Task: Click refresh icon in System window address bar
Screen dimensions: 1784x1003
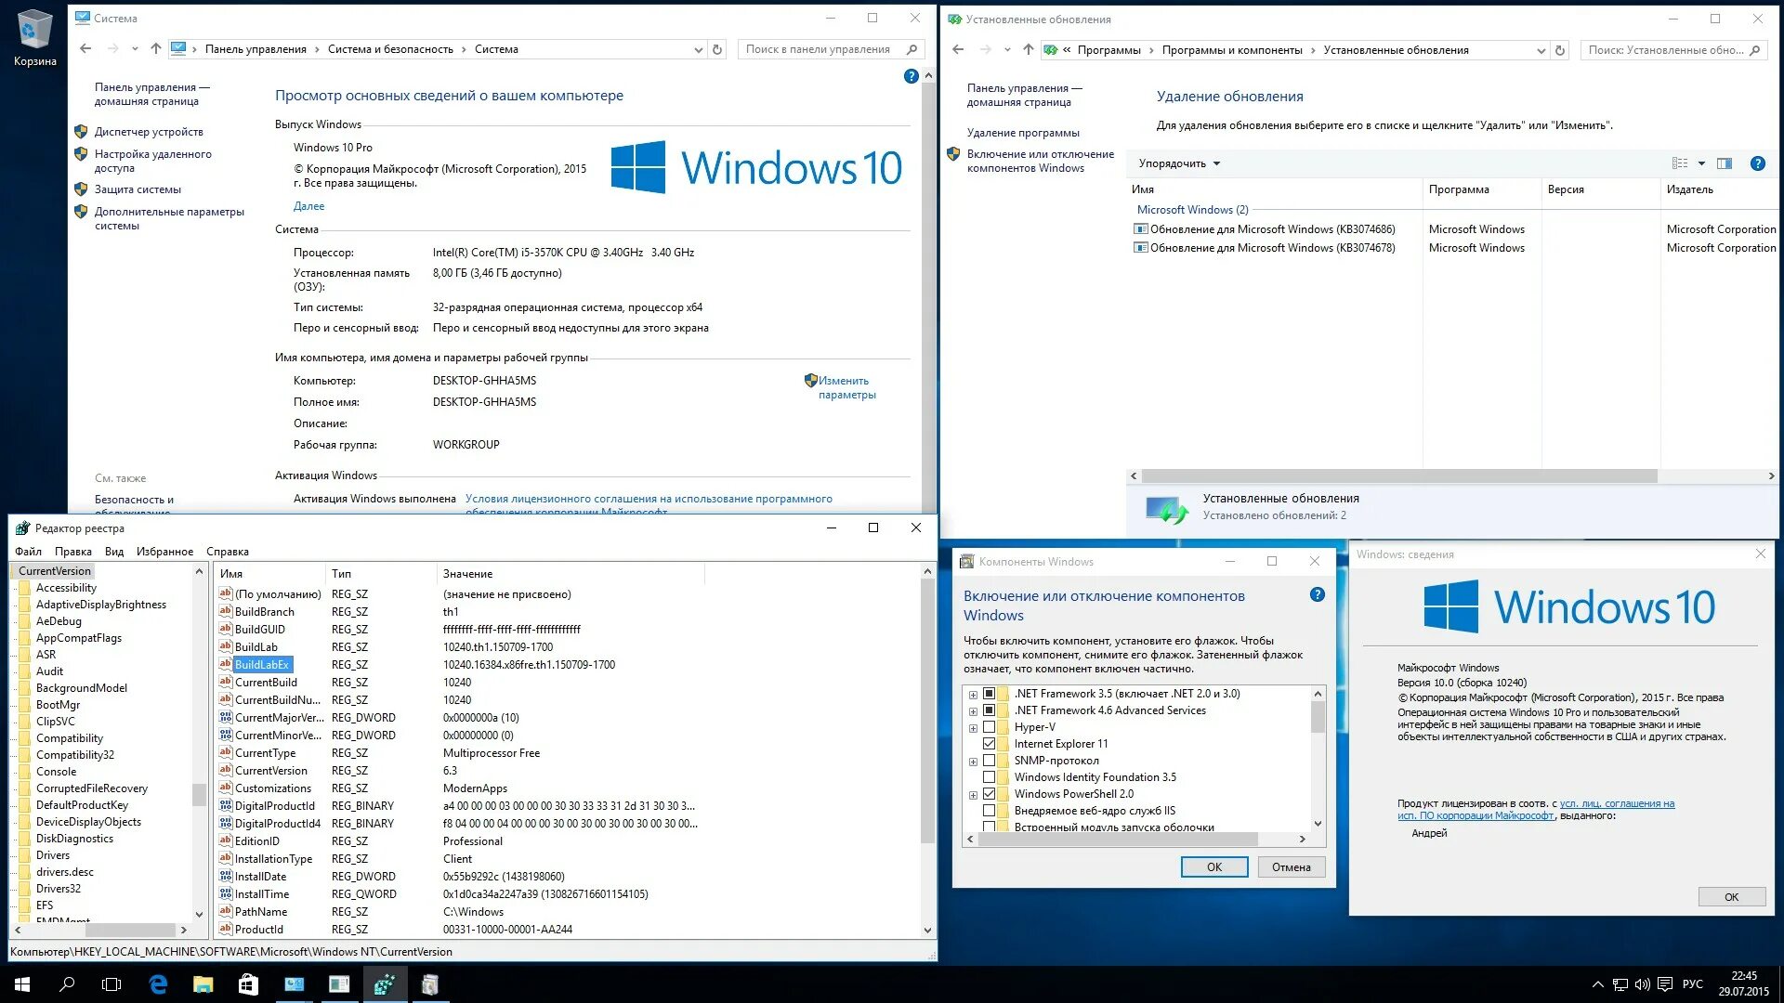Action: tap(717, 49)
